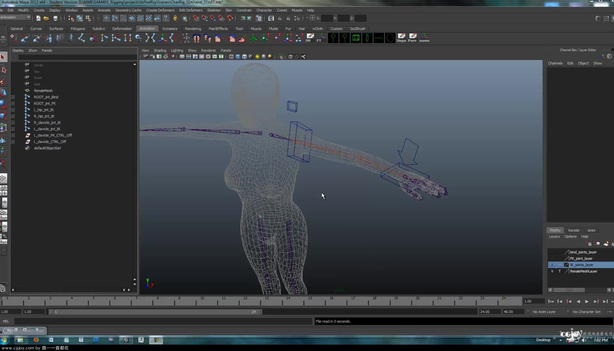Click the IK_joints_layer color swatch
Screen dimensions: 614x351
click(567, 265)
